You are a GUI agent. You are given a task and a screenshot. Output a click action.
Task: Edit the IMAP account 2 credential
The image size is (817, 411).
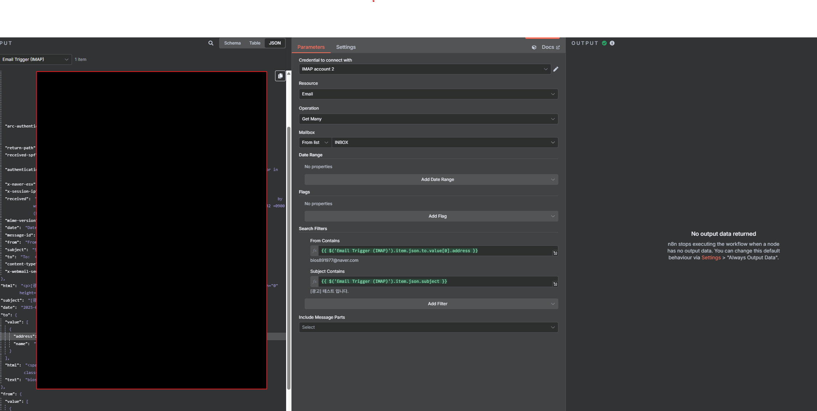(556, 69)
